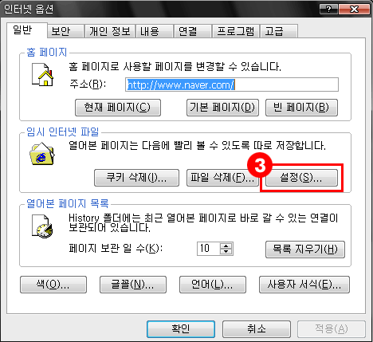Increase page retention days with up arrow

tap(226, 246)
